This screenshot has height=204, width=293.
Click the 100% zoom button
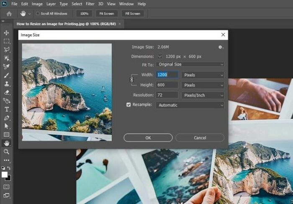point(84,14)
